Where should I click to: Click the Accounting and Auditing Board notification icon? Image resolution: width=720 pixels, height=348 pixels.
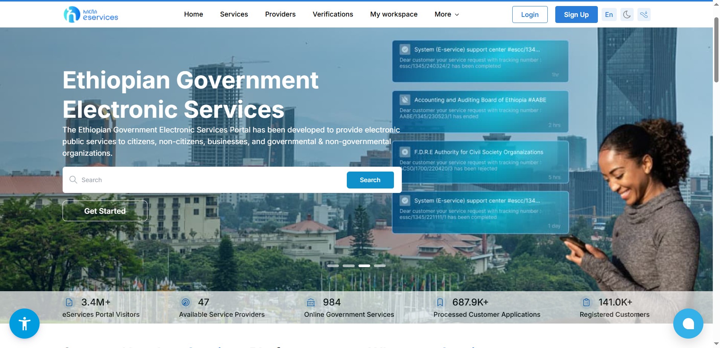(405, 100)
